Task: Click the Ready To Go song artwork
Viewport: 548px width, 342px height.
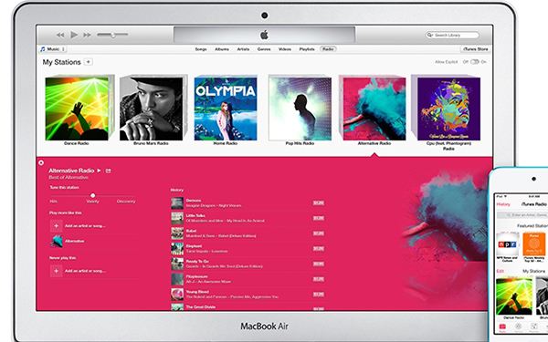Action: 177,264
